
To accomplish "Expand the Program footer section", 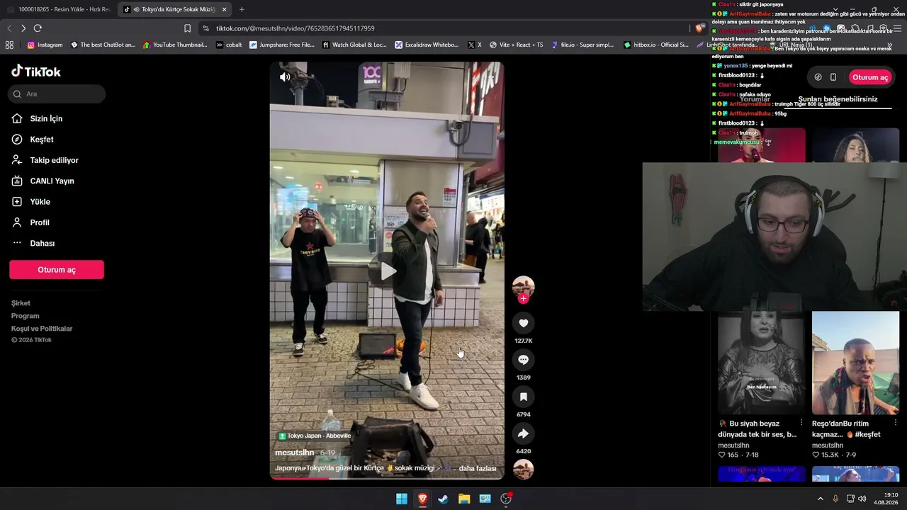I will (25, 316).
